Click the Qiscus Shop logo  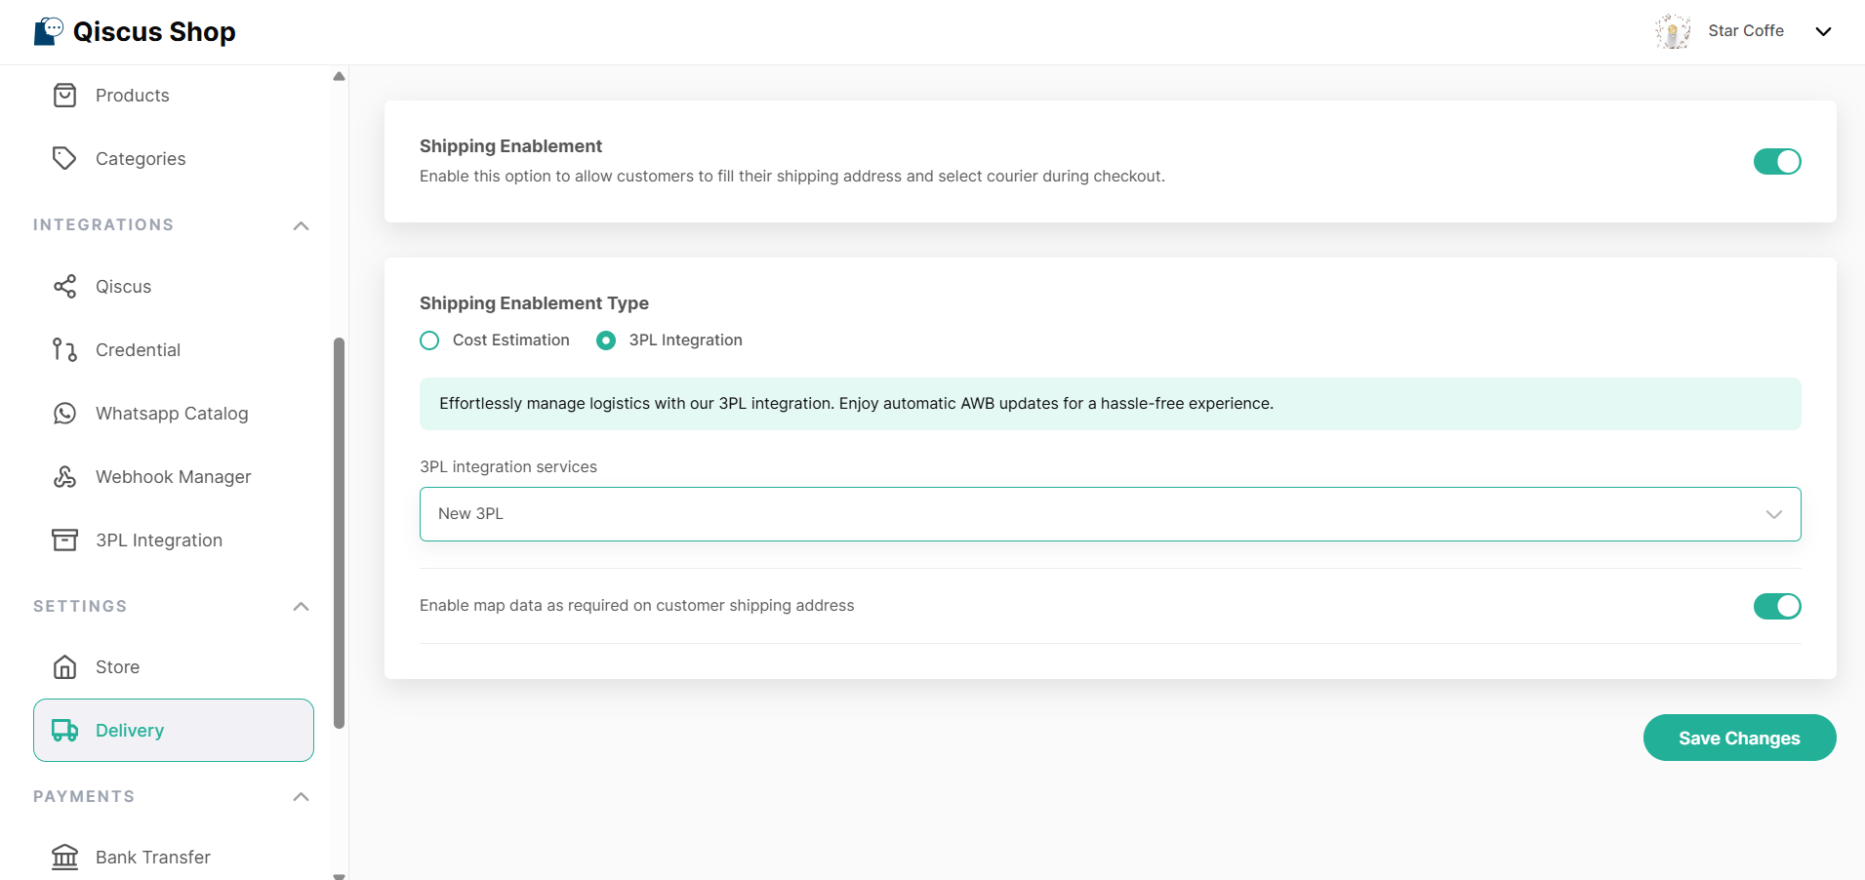(x=135, y=32)
